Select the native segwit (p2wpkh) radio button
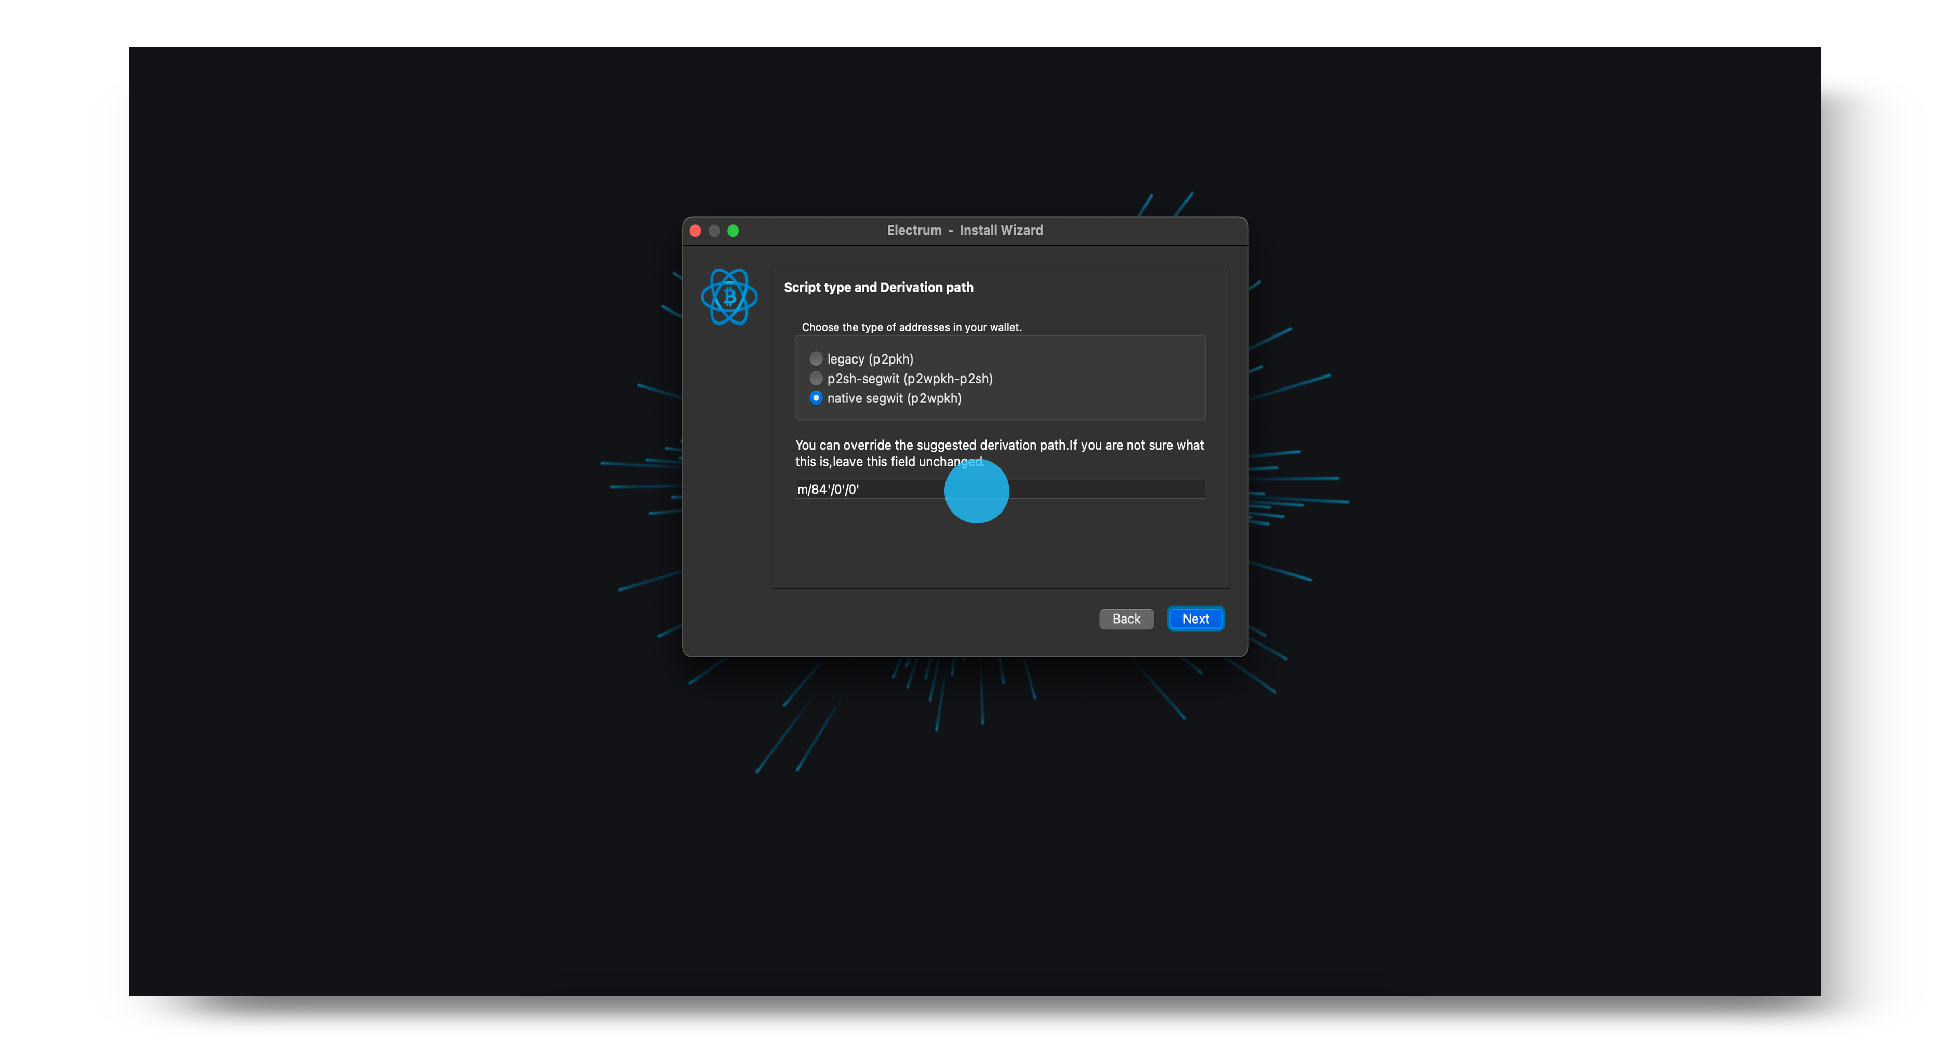Image resolution: width=1945 pixels, height=1047 pixels. (816, 398)
